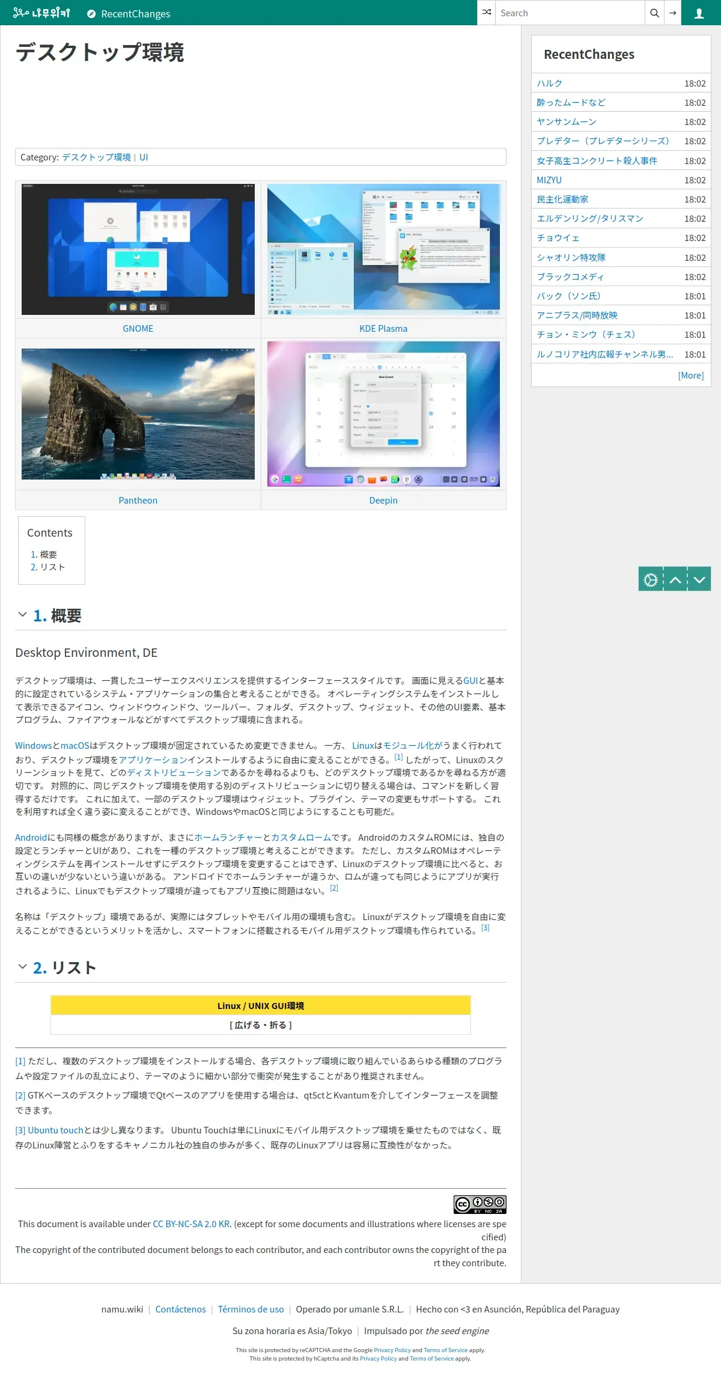Click footnote reference [3] superscript in text
Image resolution: width=721 pixels, height=1378 pixels.
coord(485,928)
